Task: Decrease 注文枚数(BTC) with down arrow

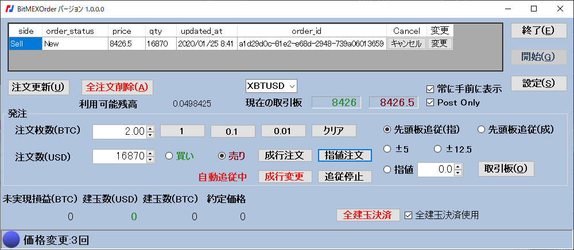Action: (x=150, y=135)
